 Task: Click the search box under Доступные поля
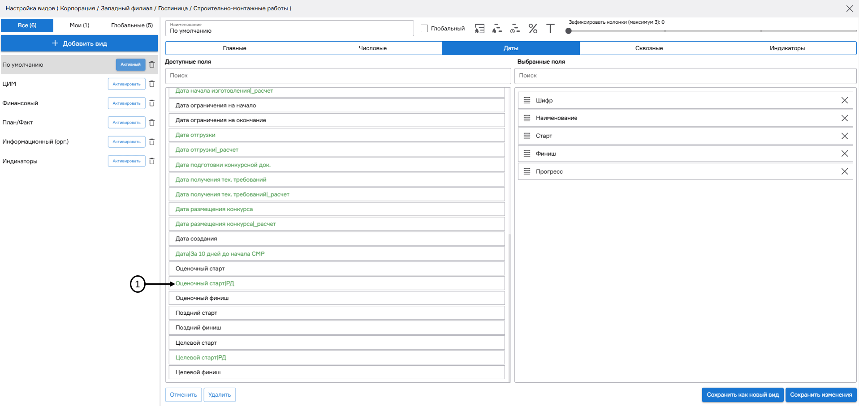(x=338, y=76)
